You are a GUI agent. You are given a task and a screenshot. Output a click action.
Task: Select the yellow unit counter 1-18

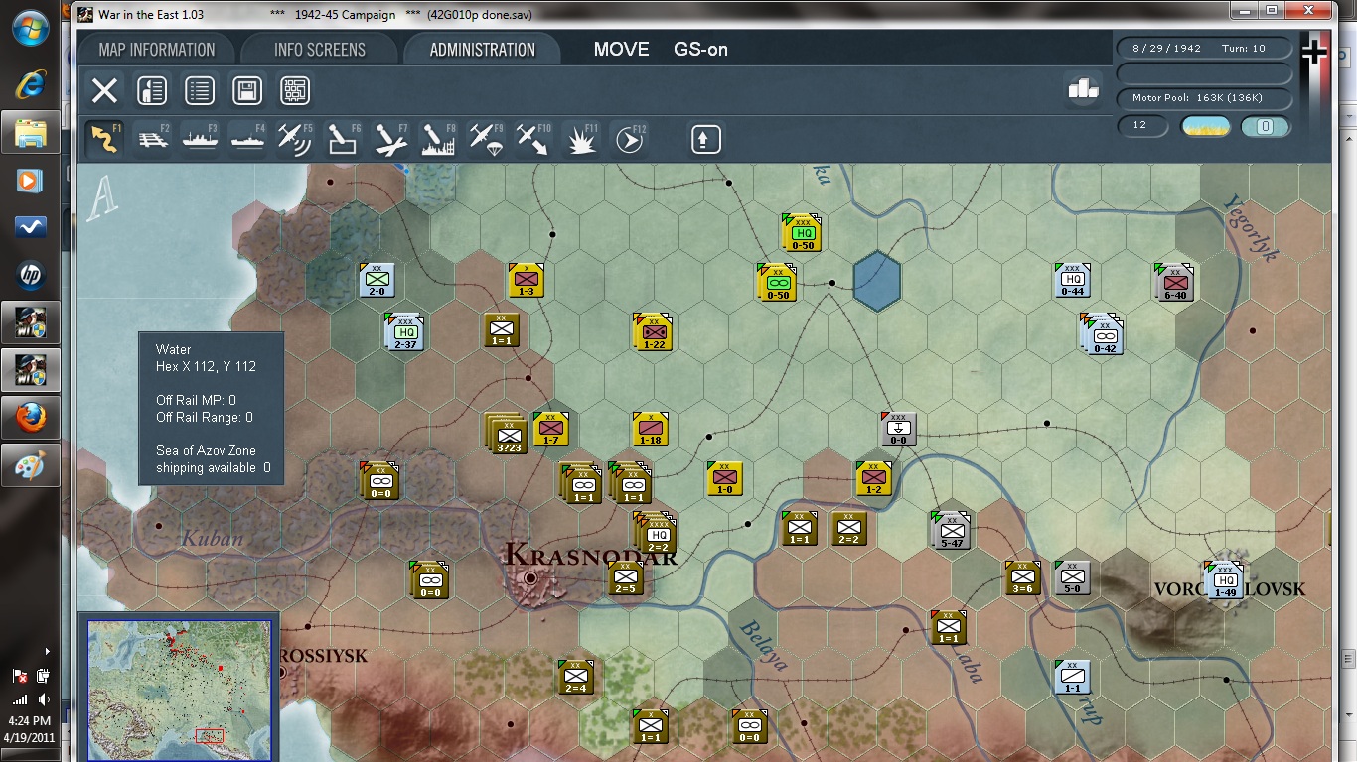coord(651,429)
